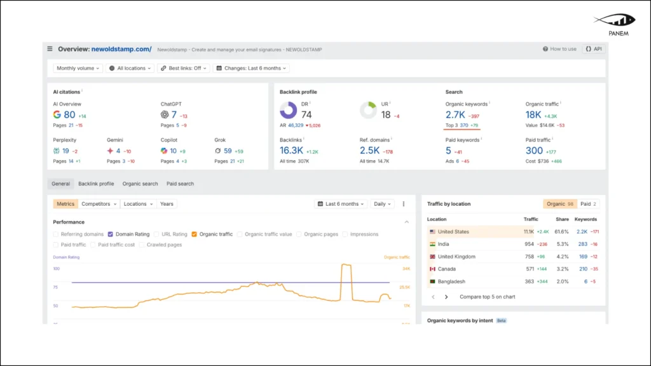Image resolution: width=651 pixels, height=366 pixels.
Task: Open the 2.5K Ref. domains value
Action: [x=369, y=151]
